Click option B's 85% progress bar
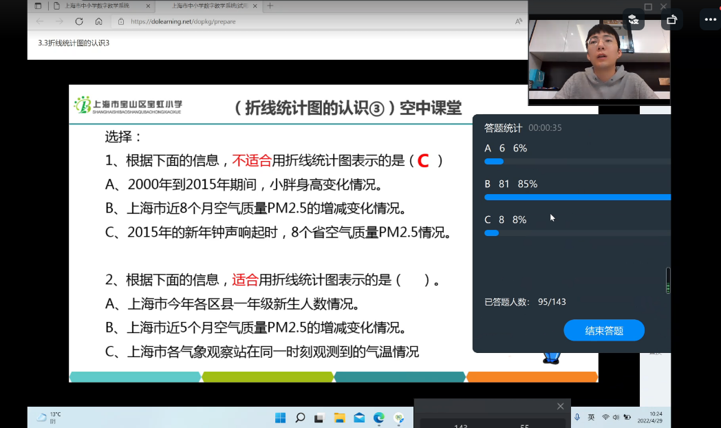Screen dimensions: 721x428 (578, 197)
